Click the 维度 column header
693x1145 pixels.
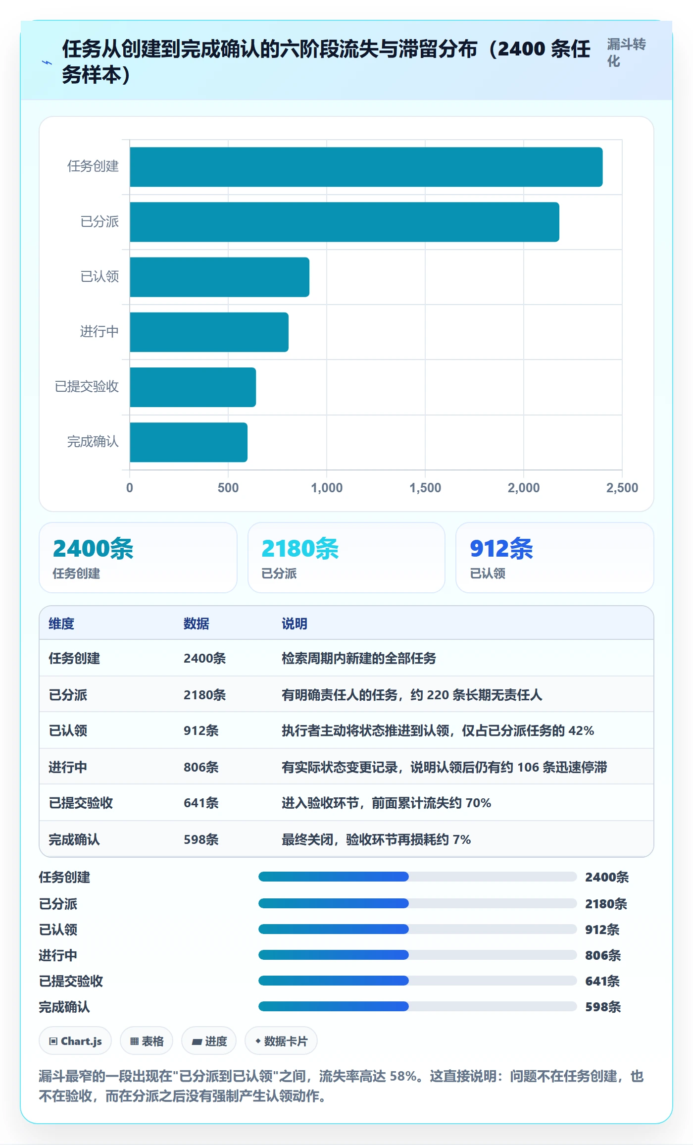click(x=61, y=624)
